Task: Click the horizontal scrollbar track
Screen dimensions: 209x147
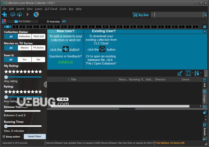Action: tap(120, 106)
